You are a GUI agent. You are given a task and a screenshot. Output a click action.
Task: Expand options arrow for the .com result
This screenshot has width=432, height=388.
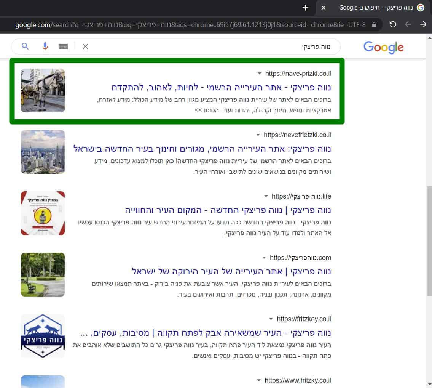(264, 258)
